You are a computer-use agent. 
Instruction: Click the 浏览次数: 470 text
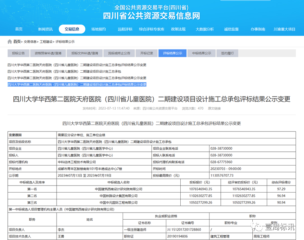coord(193,108)
